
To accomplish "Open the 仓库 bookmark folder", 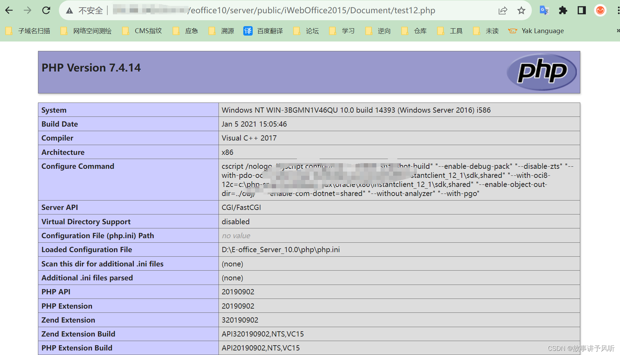I will tap(414, 31).
